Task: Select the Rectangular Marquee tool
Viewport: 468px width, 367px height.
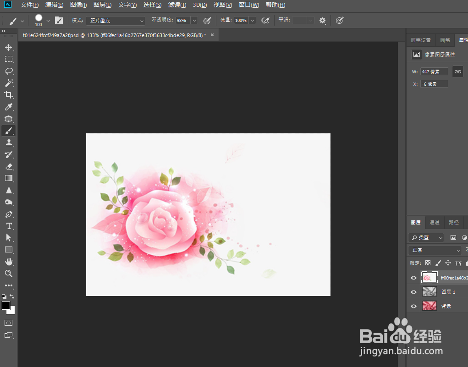Action: pos(9,59)
